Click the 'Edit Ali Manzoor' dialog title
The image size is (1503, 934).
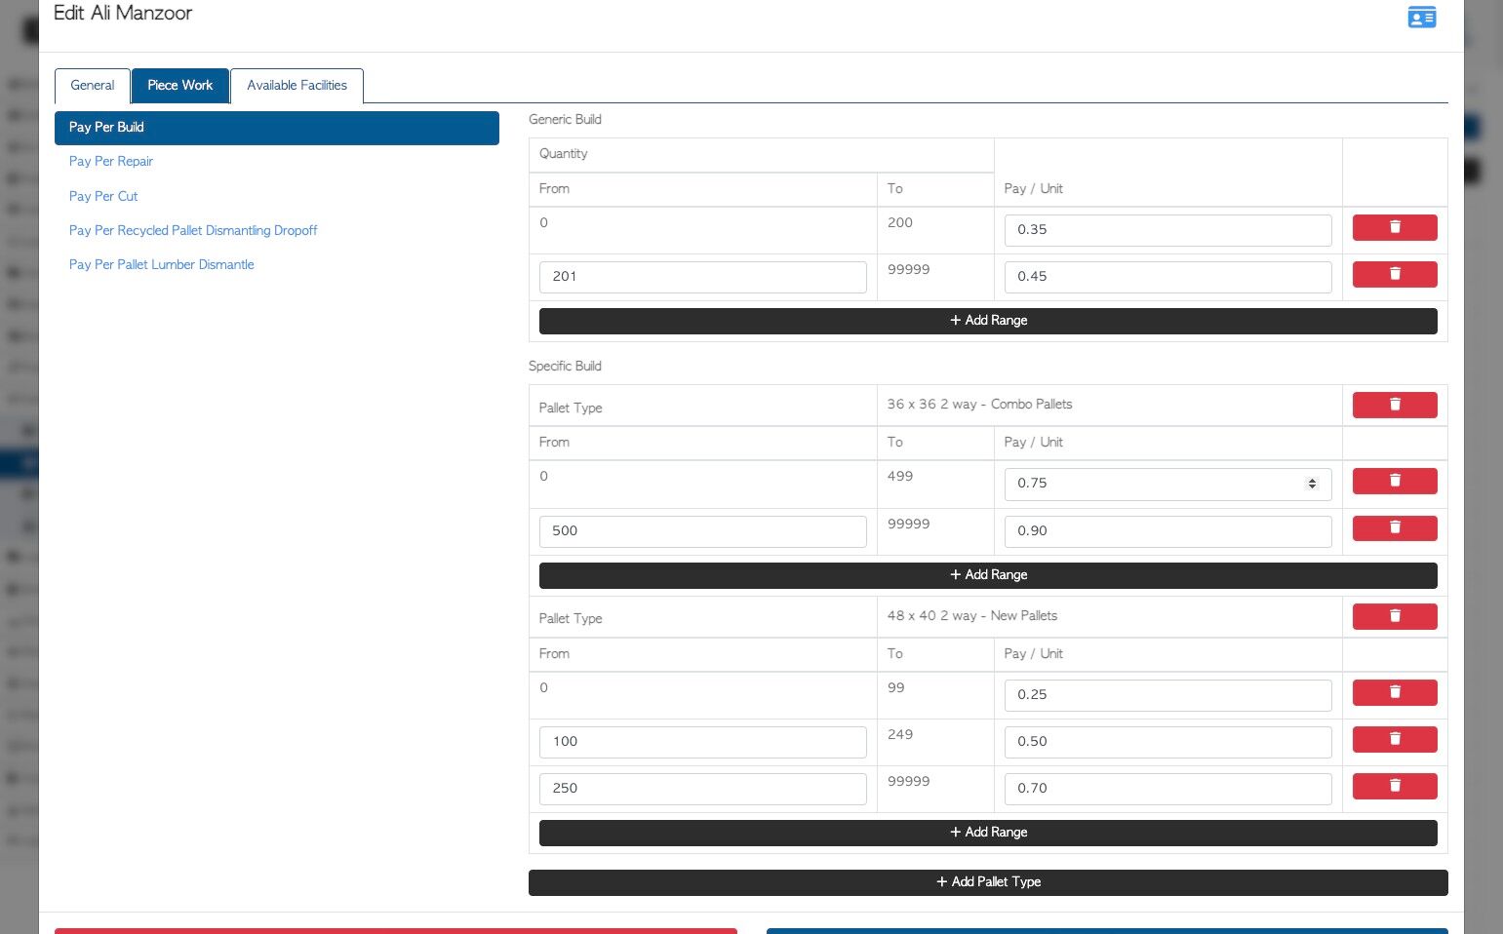[123, 14]
